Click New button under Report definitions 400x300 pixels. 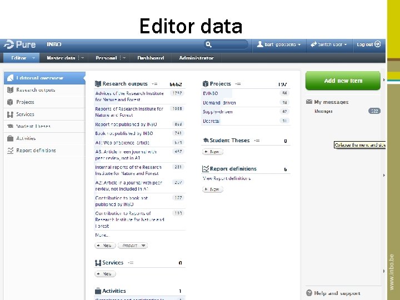pyautogui.click(x=212, y=189)
